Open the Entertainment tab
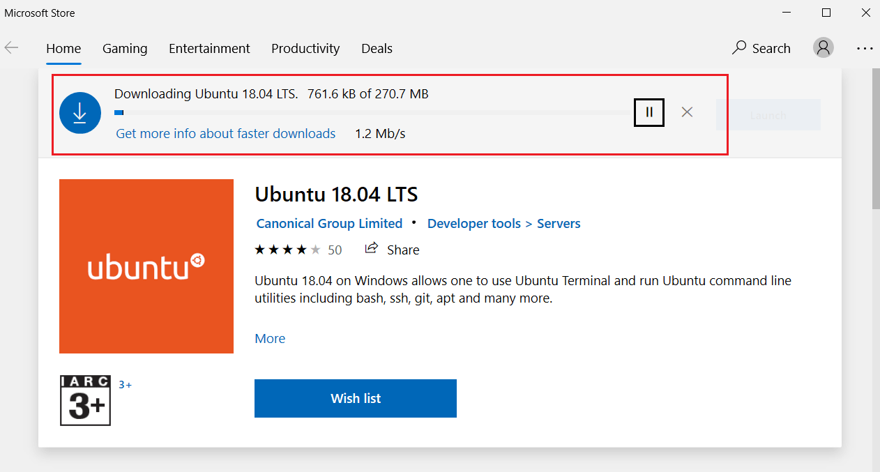880x472 pixels. (x=209, y=49)
